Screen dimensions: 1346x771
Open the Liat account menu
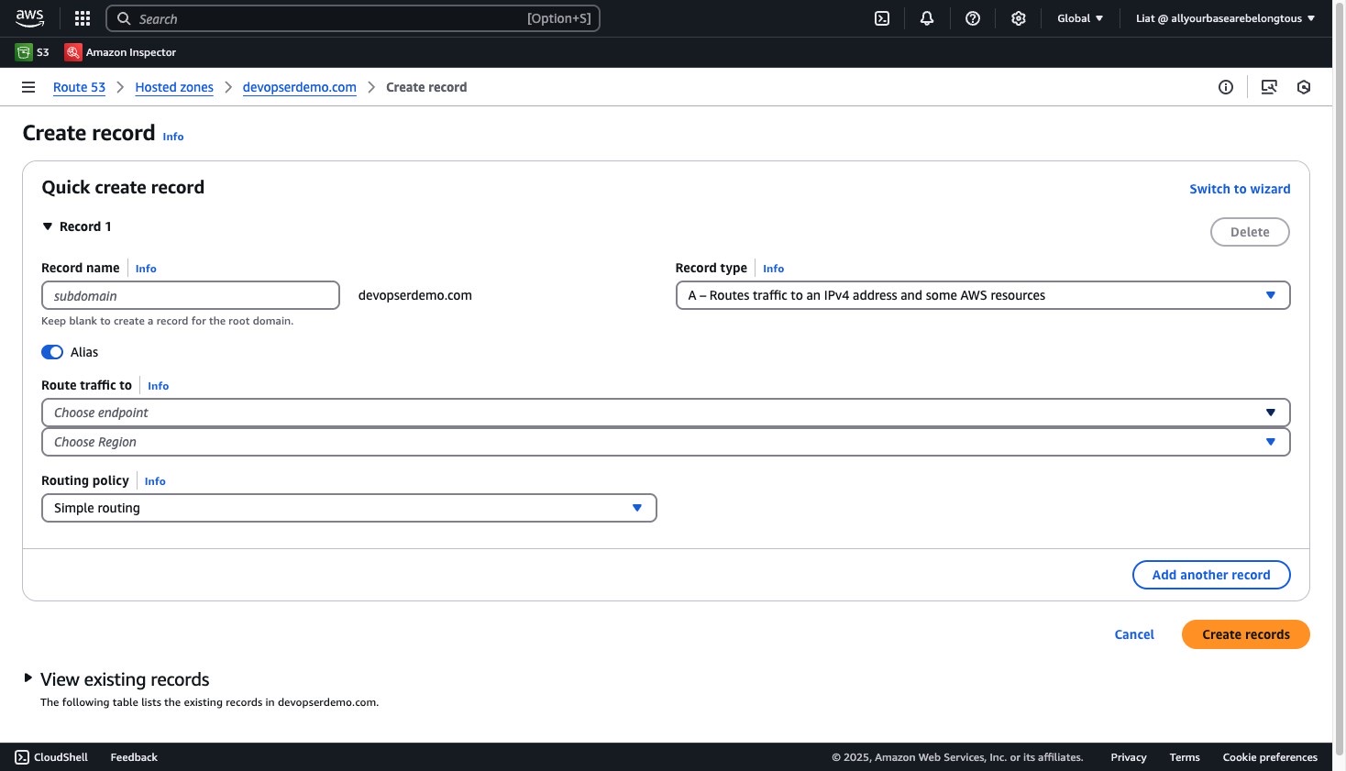(x=1225, y=18)
